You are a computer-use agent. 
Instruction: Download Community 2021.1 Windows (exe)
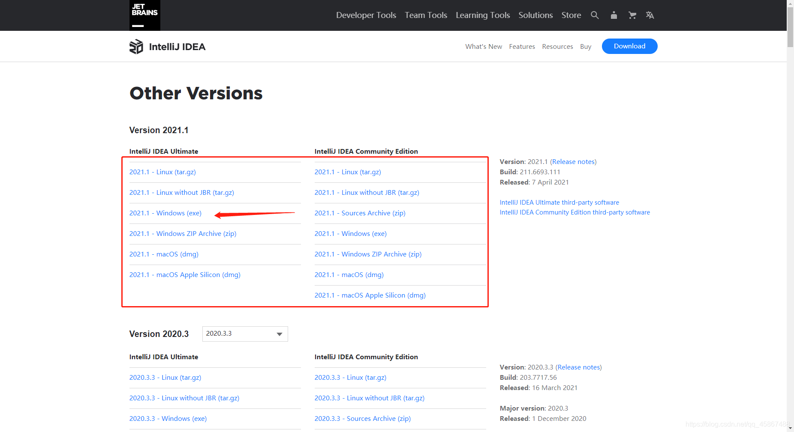click(351, 233)
